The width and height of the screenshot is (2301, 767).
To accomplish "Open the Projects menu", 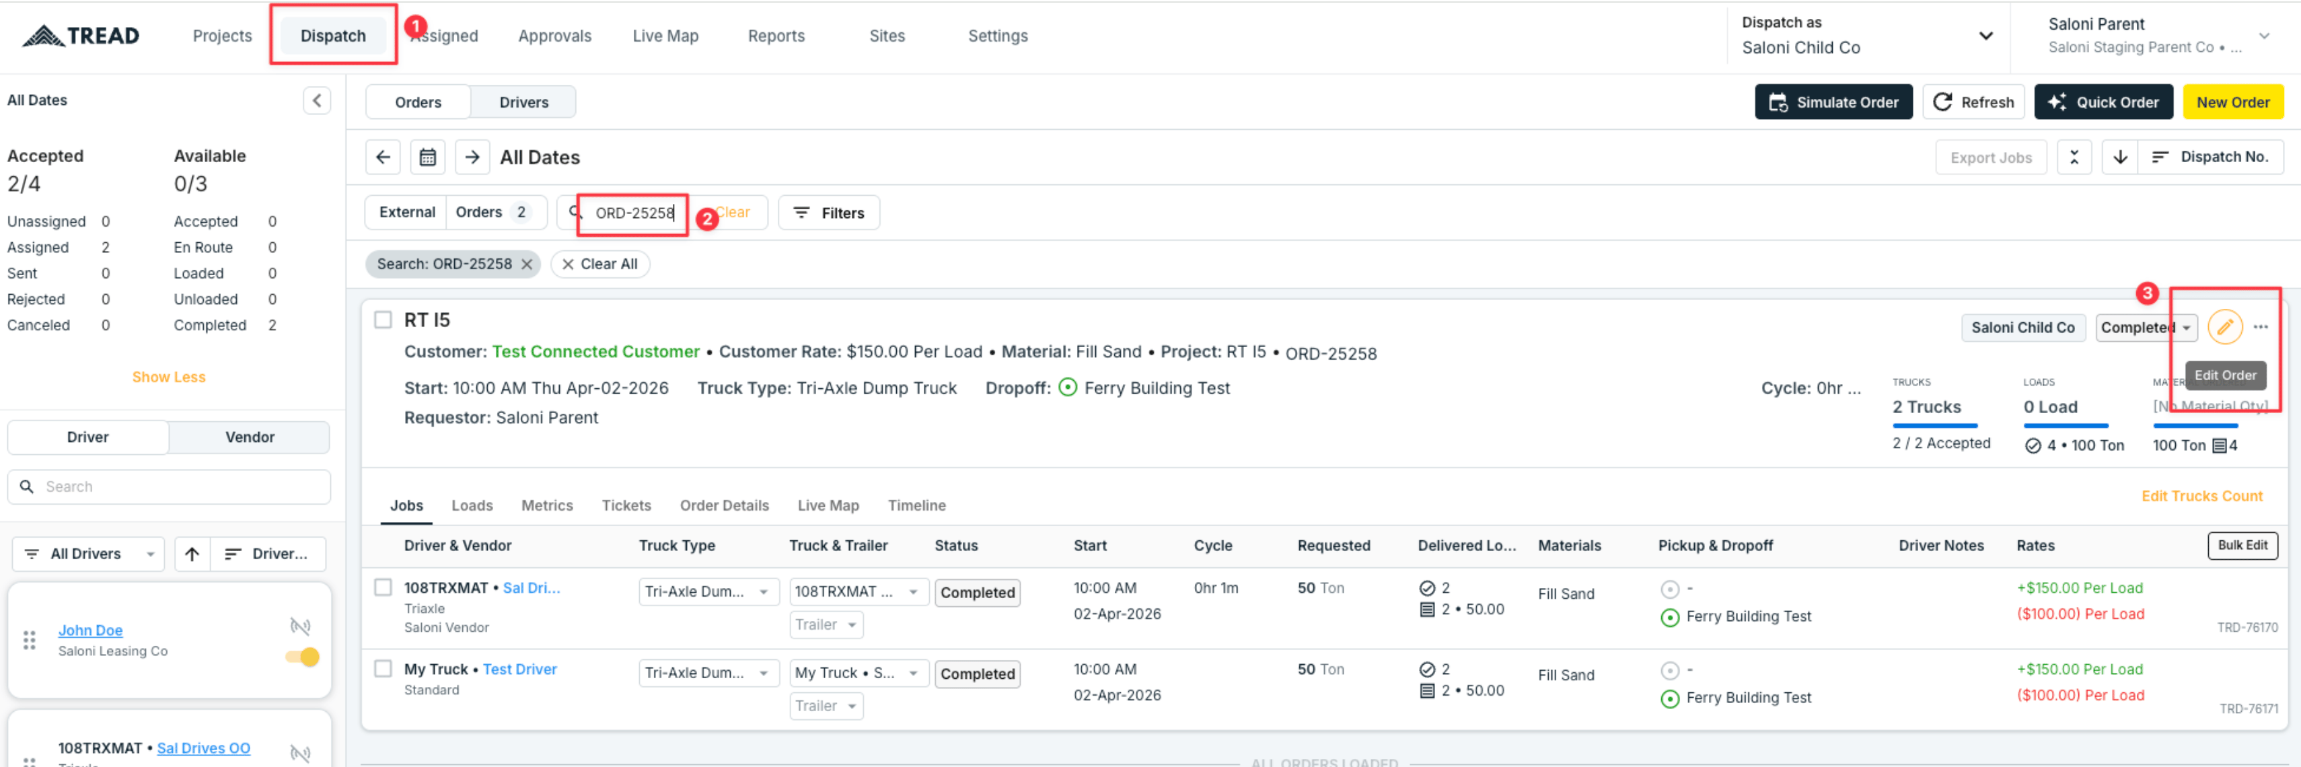I will (223, 36).
